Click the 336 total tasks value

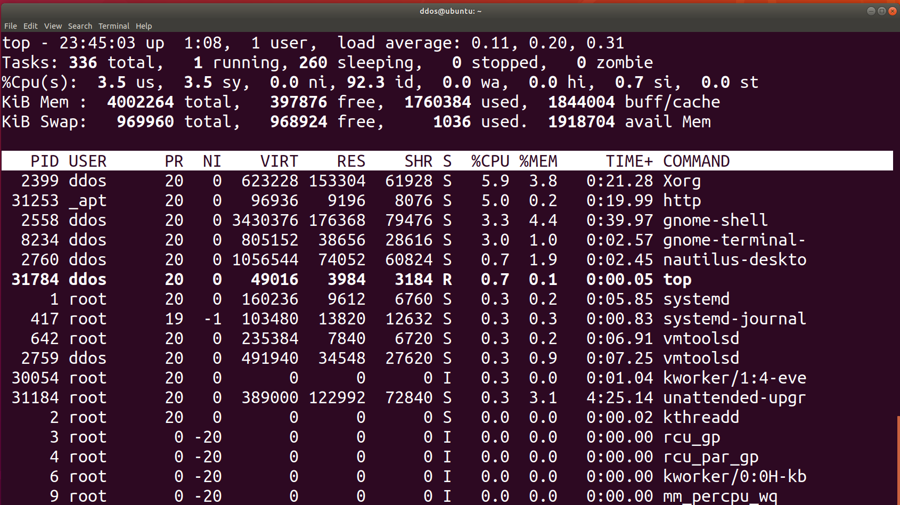coord(83,63)
